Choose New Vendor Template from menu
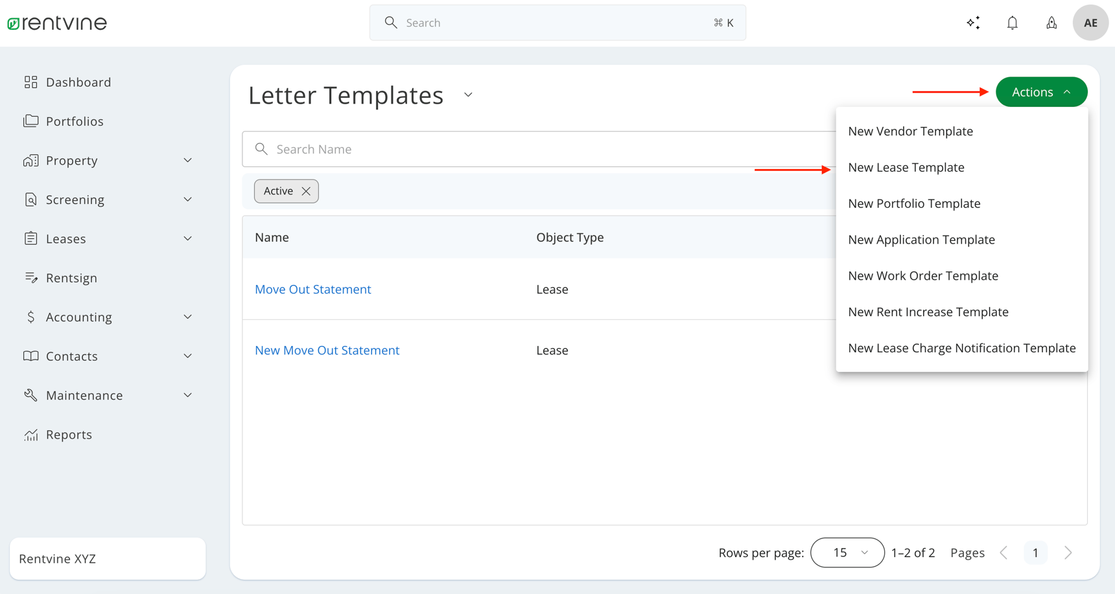The image size is (1115, 594). coord(910,131)
